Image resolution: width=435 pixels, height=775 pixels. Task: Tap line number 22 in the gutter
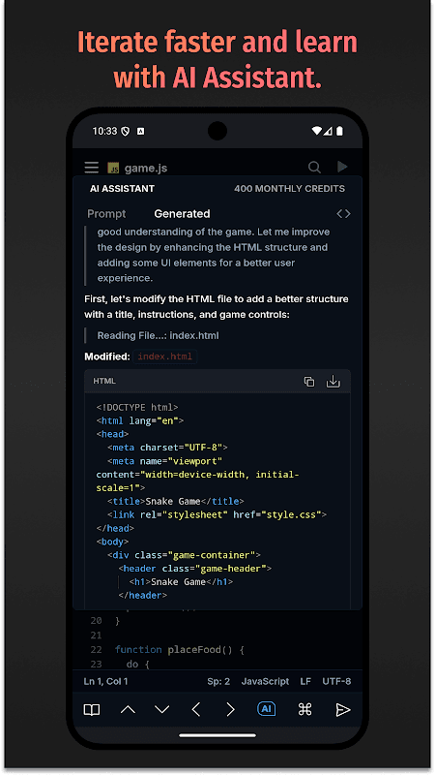96,649
